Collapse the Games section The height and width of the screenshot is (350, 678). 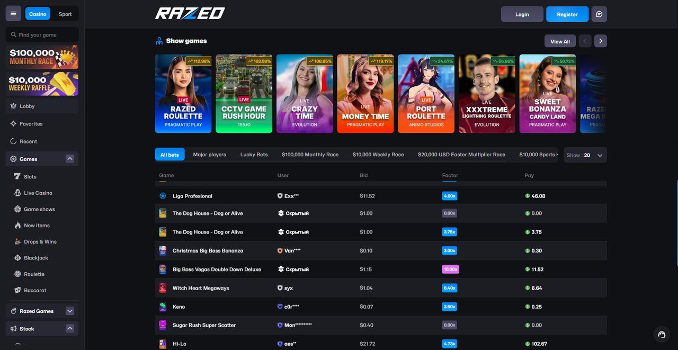point(69,159)
